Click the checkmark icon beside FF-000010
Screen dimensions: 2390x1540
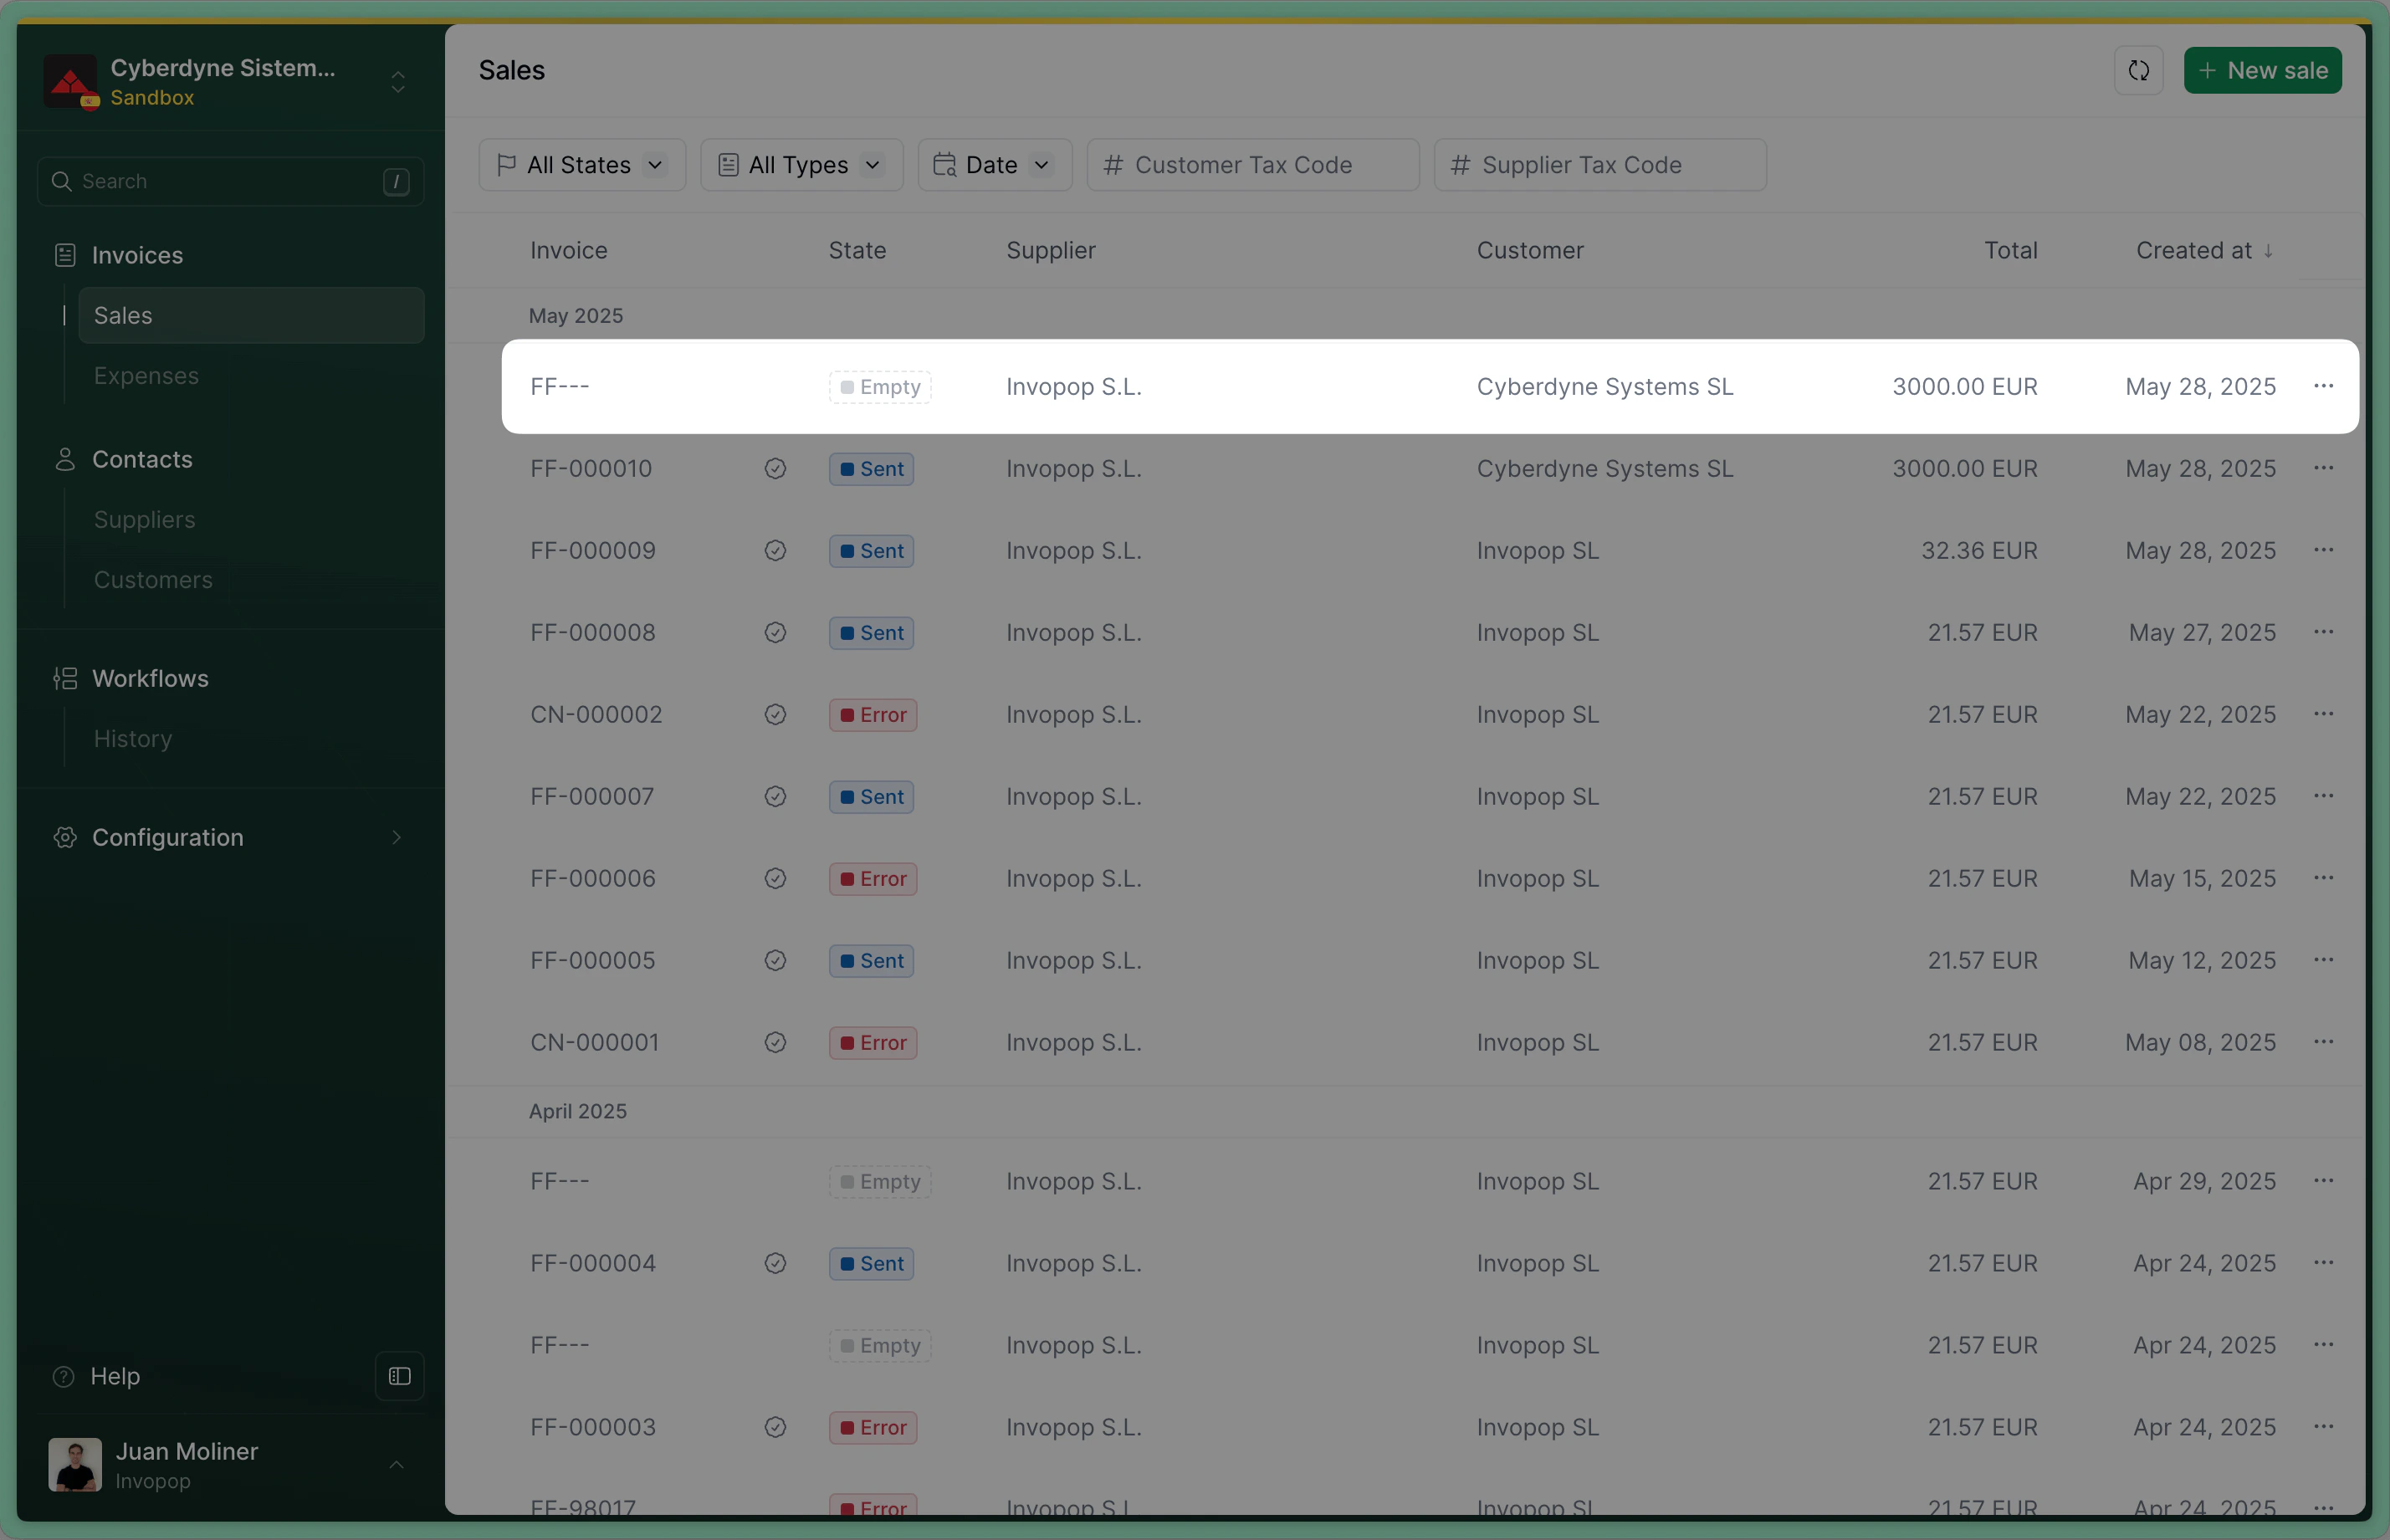click(775, 469)
